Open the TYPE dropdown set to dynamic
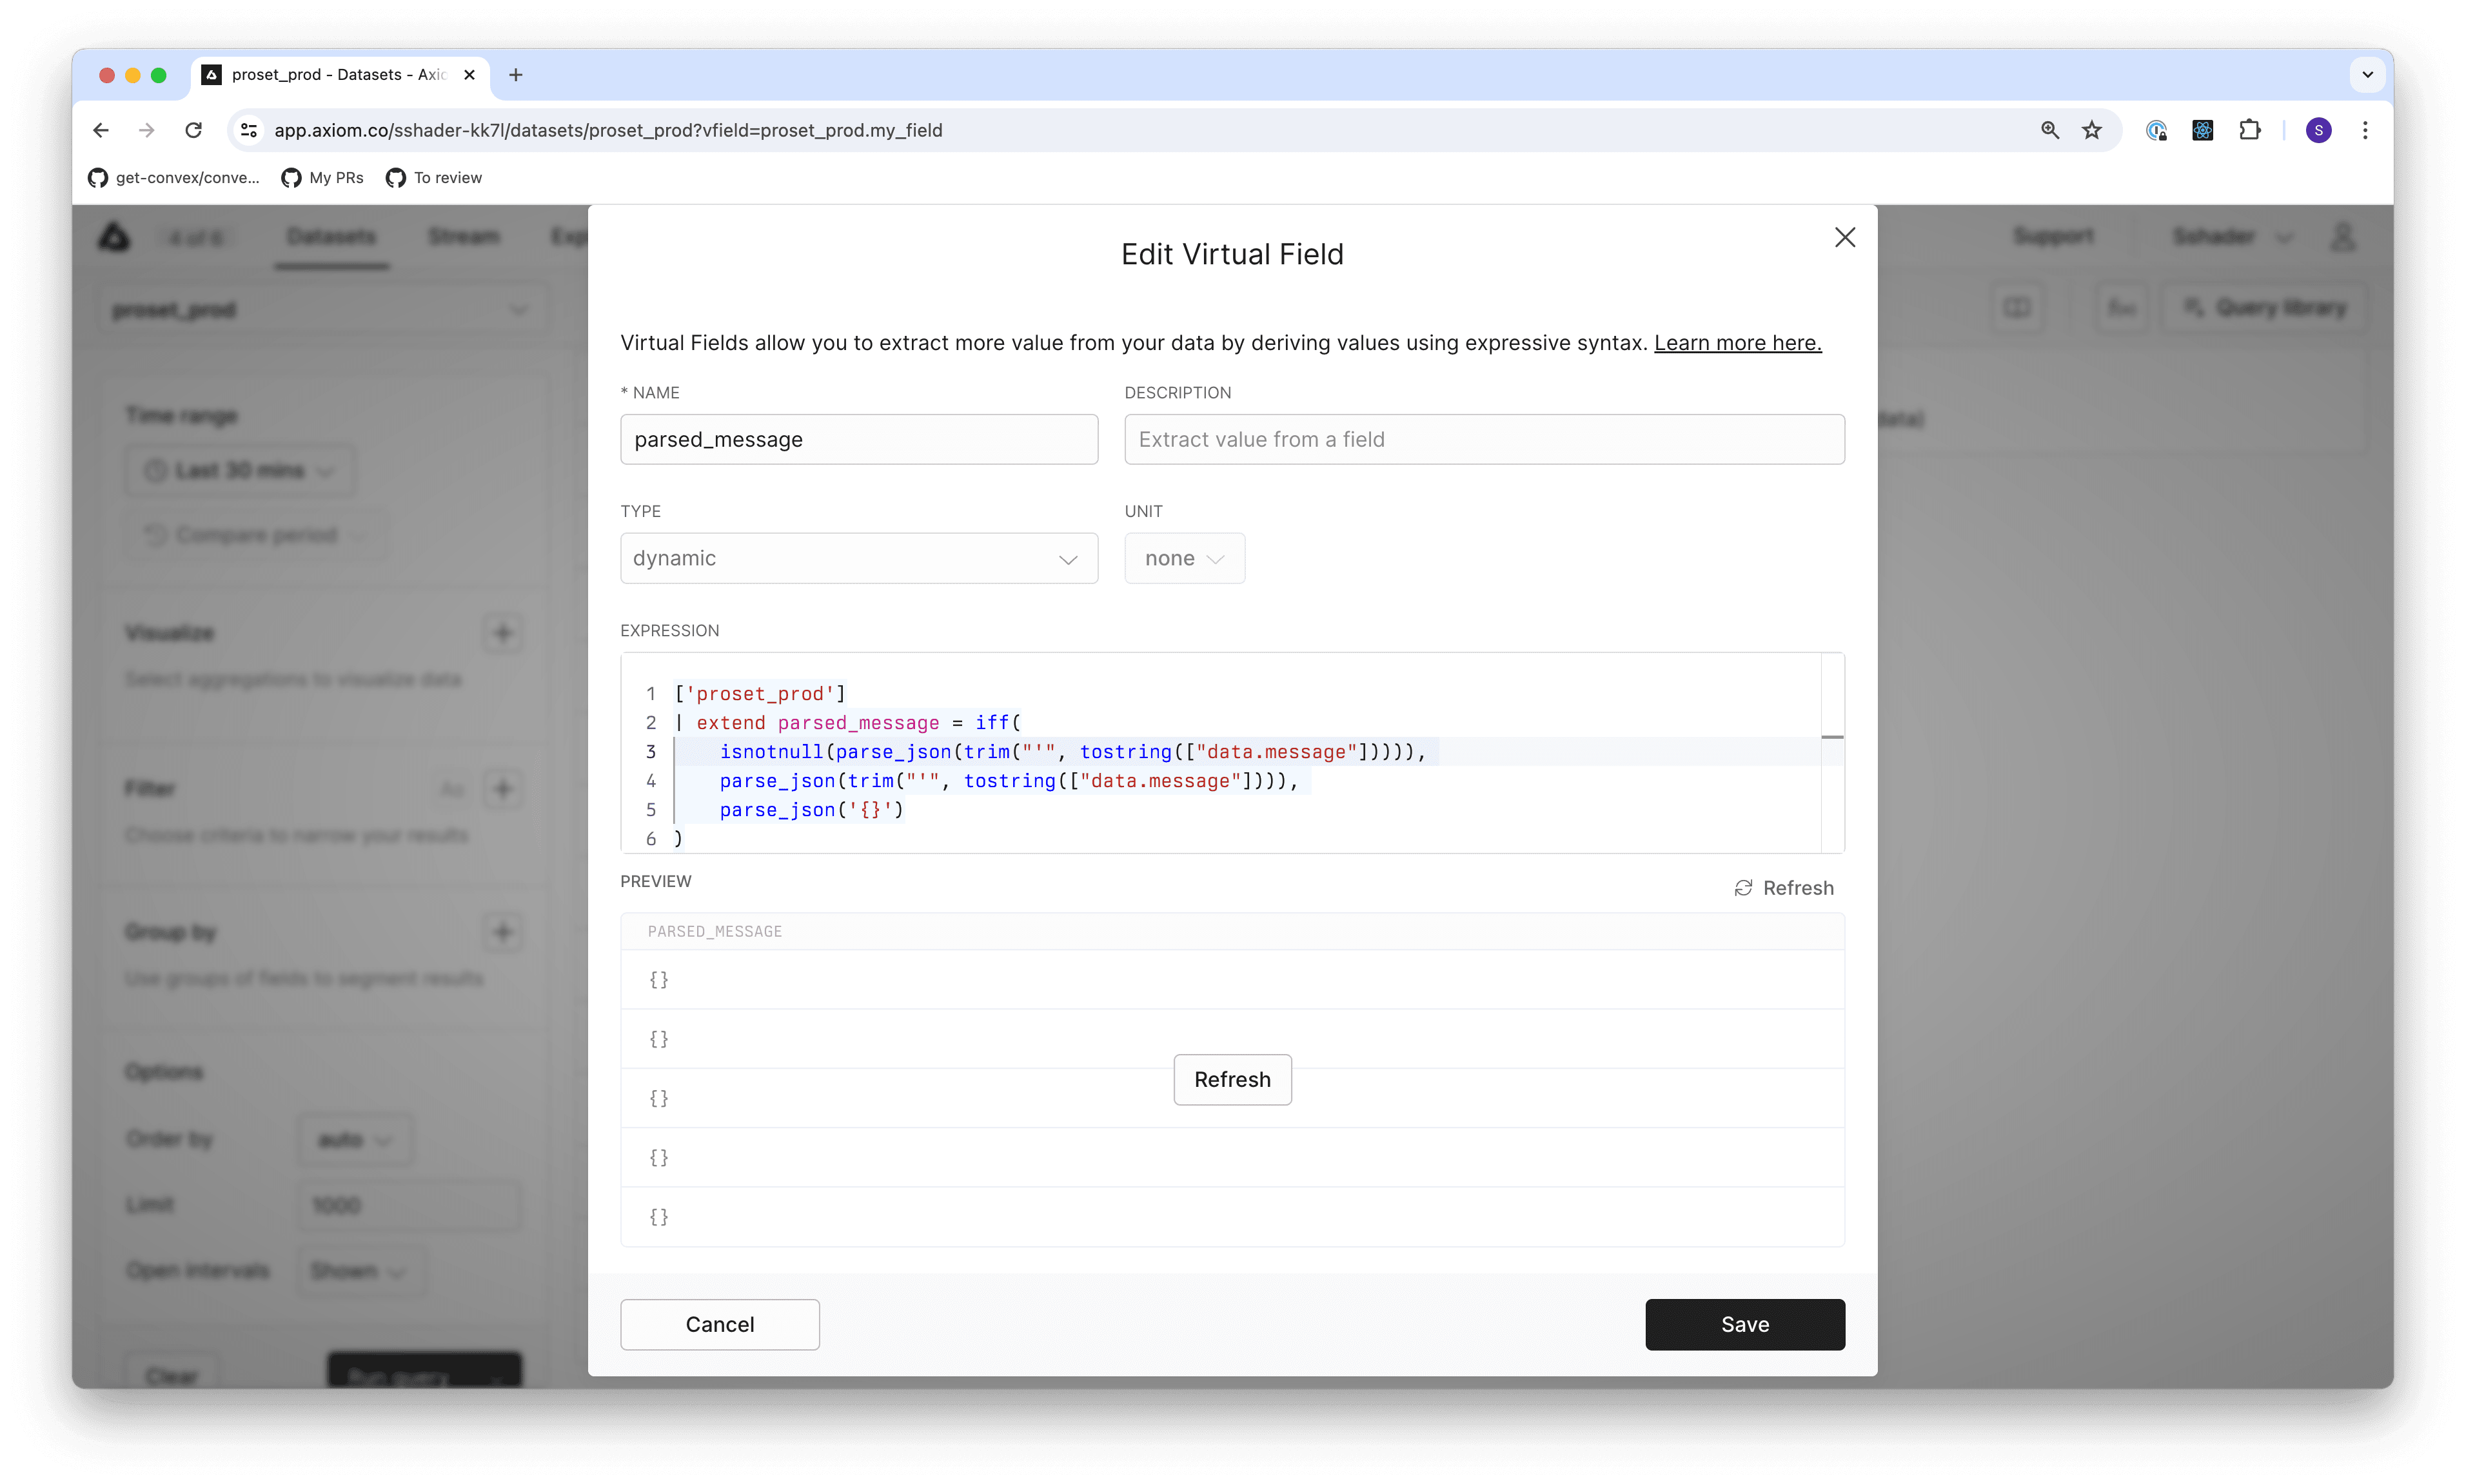Image resolution: width=2466 pixels, height=1484 pixels. pos(858,558)
